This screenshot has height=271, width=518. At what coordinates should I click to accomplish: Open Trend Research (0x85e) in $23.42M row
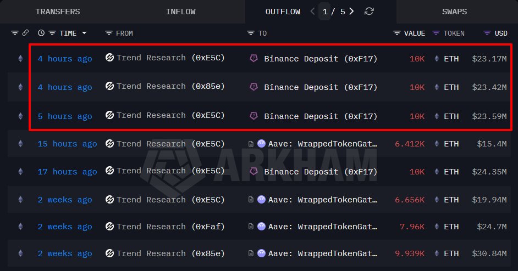[x=170, y=86]
